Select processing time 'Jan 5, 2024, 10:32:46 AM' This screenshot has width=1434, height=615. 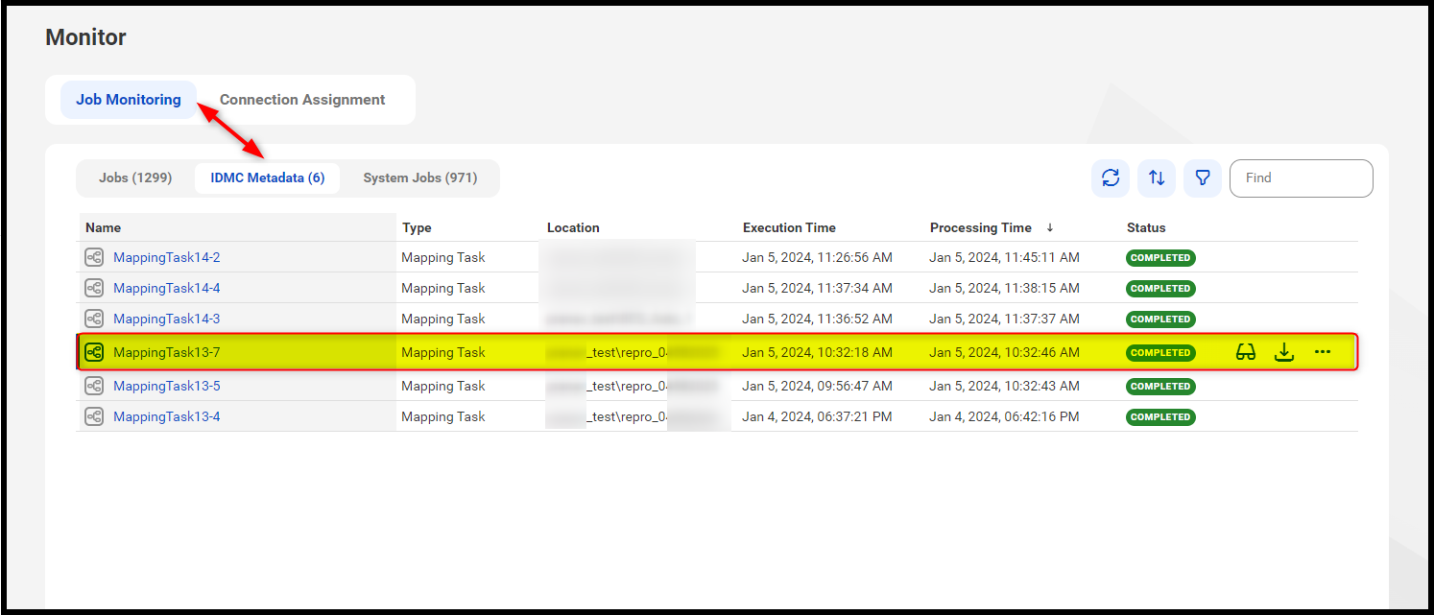pyautogui.click(x=1004, y=352)
